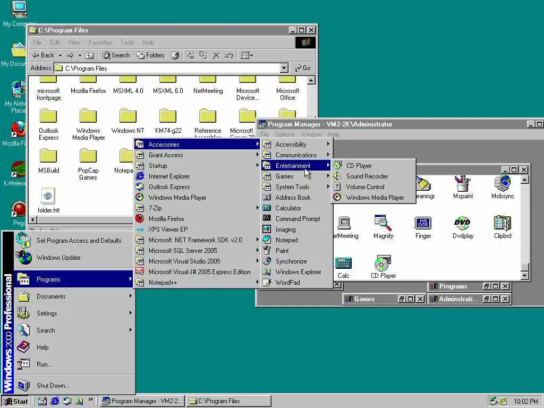This screenshot has width=544, height=408.
Task: Expand the System Tools submenu
Action: pos(296,186)
